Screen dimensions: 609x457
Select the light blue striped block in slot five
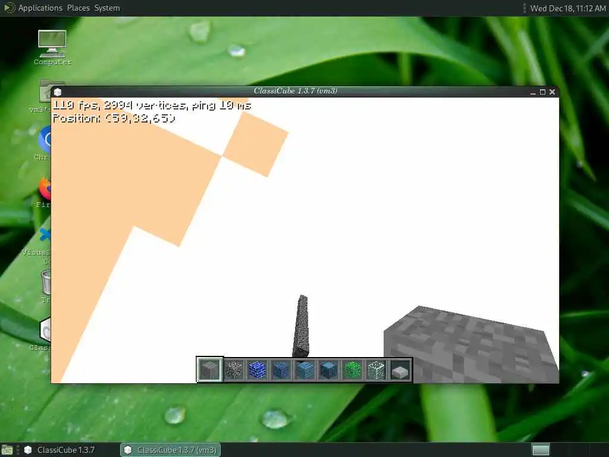(305, 370)
